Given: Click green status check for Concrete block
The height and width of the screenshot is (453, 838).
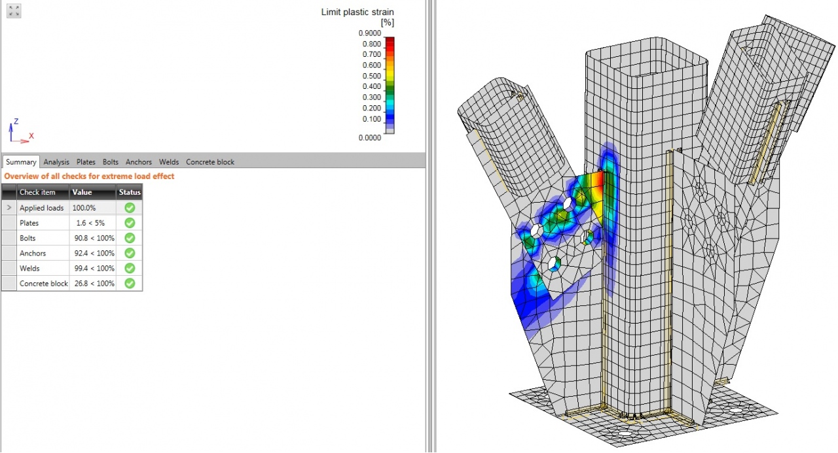Looking at the screenshot, I should (130, 283).
